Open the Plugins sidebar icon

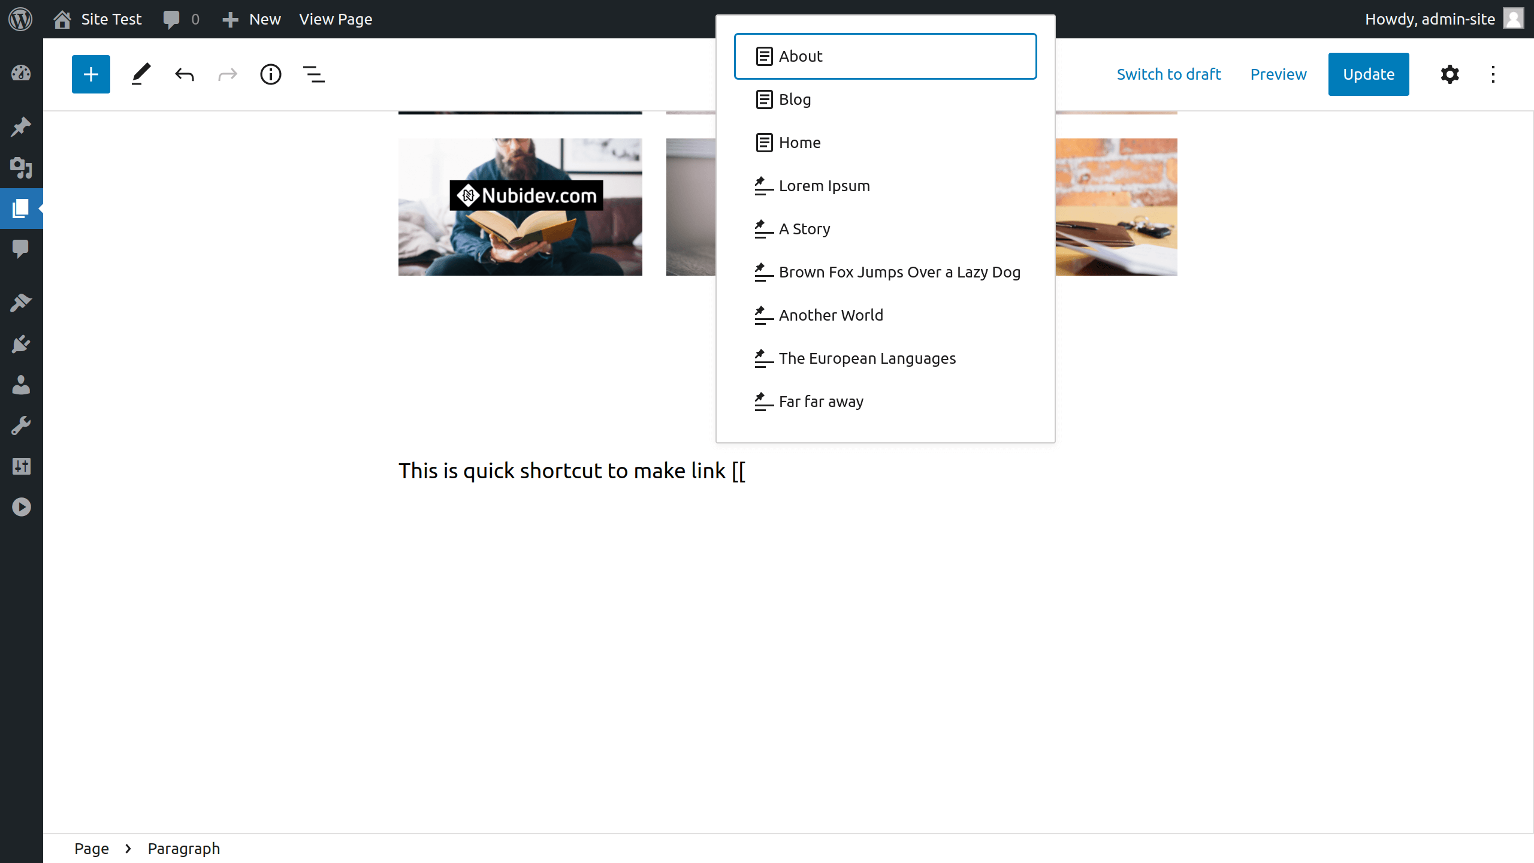pyautogui.click(x=21, y=344)
